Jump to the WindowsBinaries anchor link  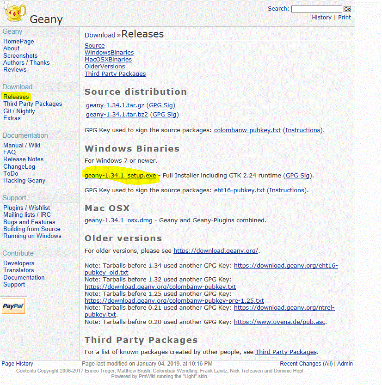point(109,52)
